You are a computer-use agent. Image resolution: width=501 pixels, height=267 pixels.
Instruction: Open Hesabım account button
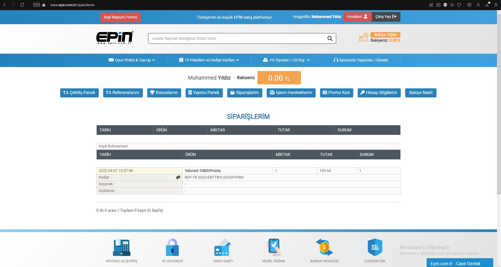[x=357, y=17]
